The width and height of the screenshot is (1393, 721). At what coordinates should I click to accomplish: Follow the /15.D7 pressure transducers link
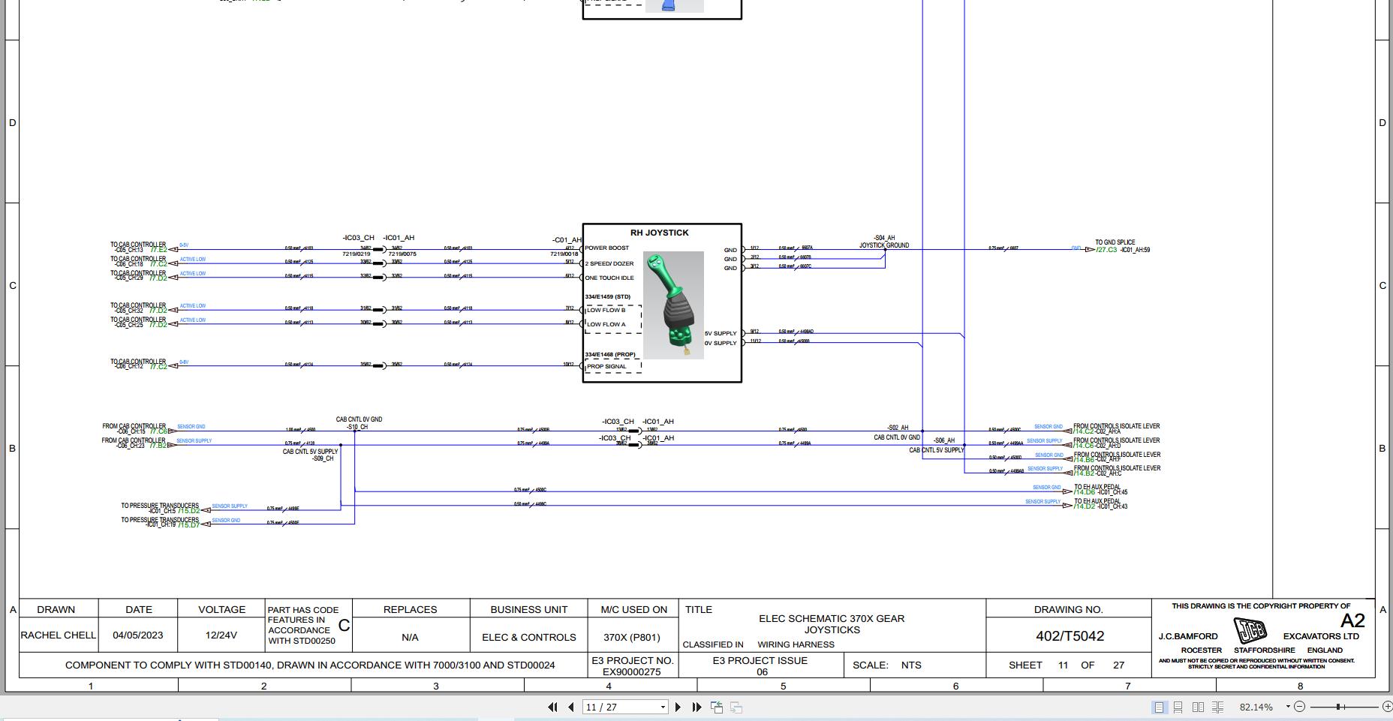(x=189, y=525)
